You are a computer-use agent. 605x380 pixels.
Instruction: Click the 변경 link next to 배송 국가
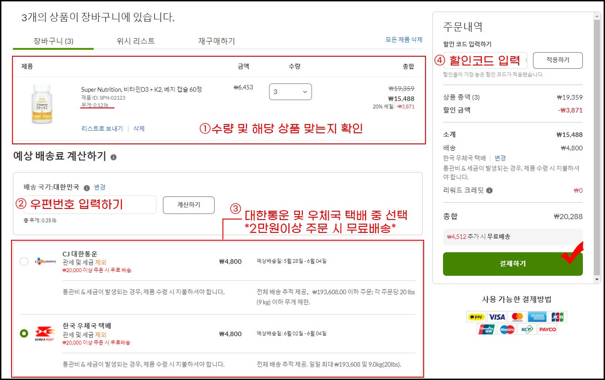pyautogui.click(x=100, y=187)
